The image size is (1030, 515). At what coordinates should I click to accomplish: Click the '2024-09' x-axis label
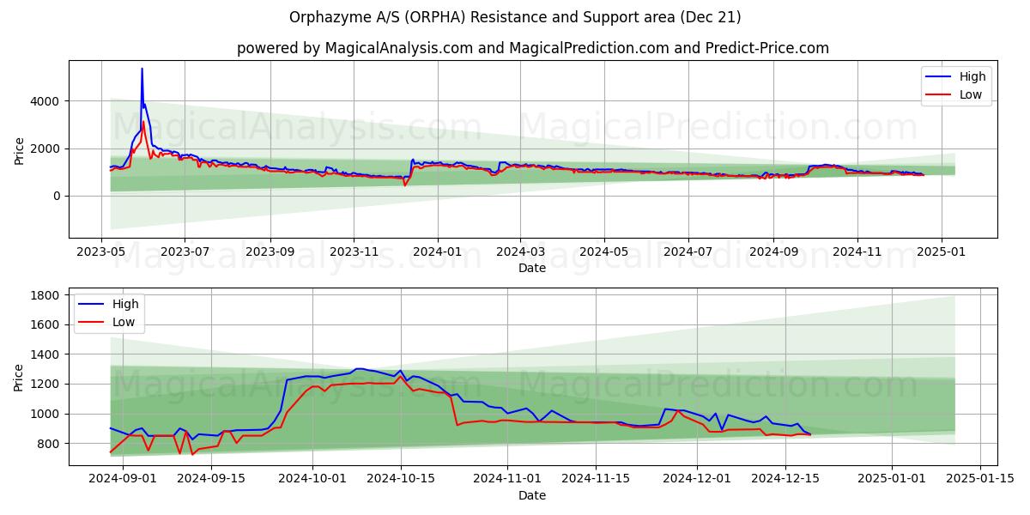[x=772, y=253]
